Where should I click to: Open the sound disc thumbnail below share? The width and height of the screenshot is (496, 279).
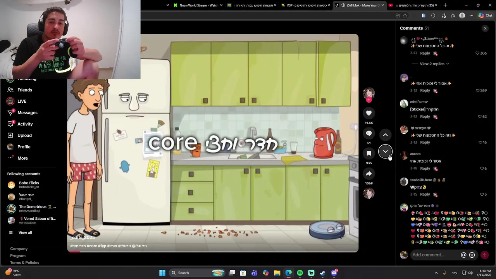[x=369, y=193]
